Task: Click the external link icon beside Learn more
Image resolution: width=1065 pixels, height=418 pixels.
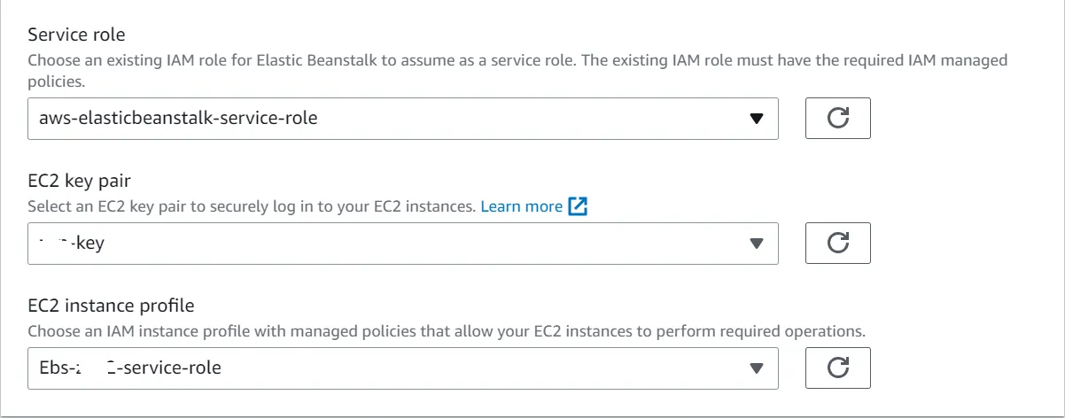Action: pyautogui.click(x=578, y=206)
